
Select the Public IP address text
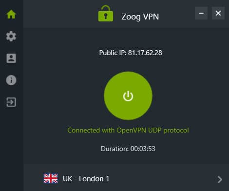pos(131,53)
